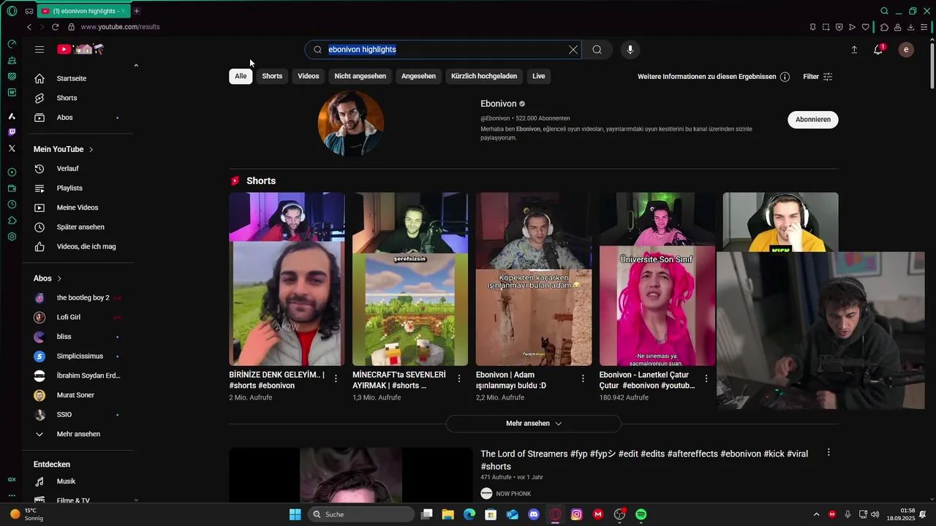
Task: Open X (Twitter) in Opera sidebar
Action: 12,148
